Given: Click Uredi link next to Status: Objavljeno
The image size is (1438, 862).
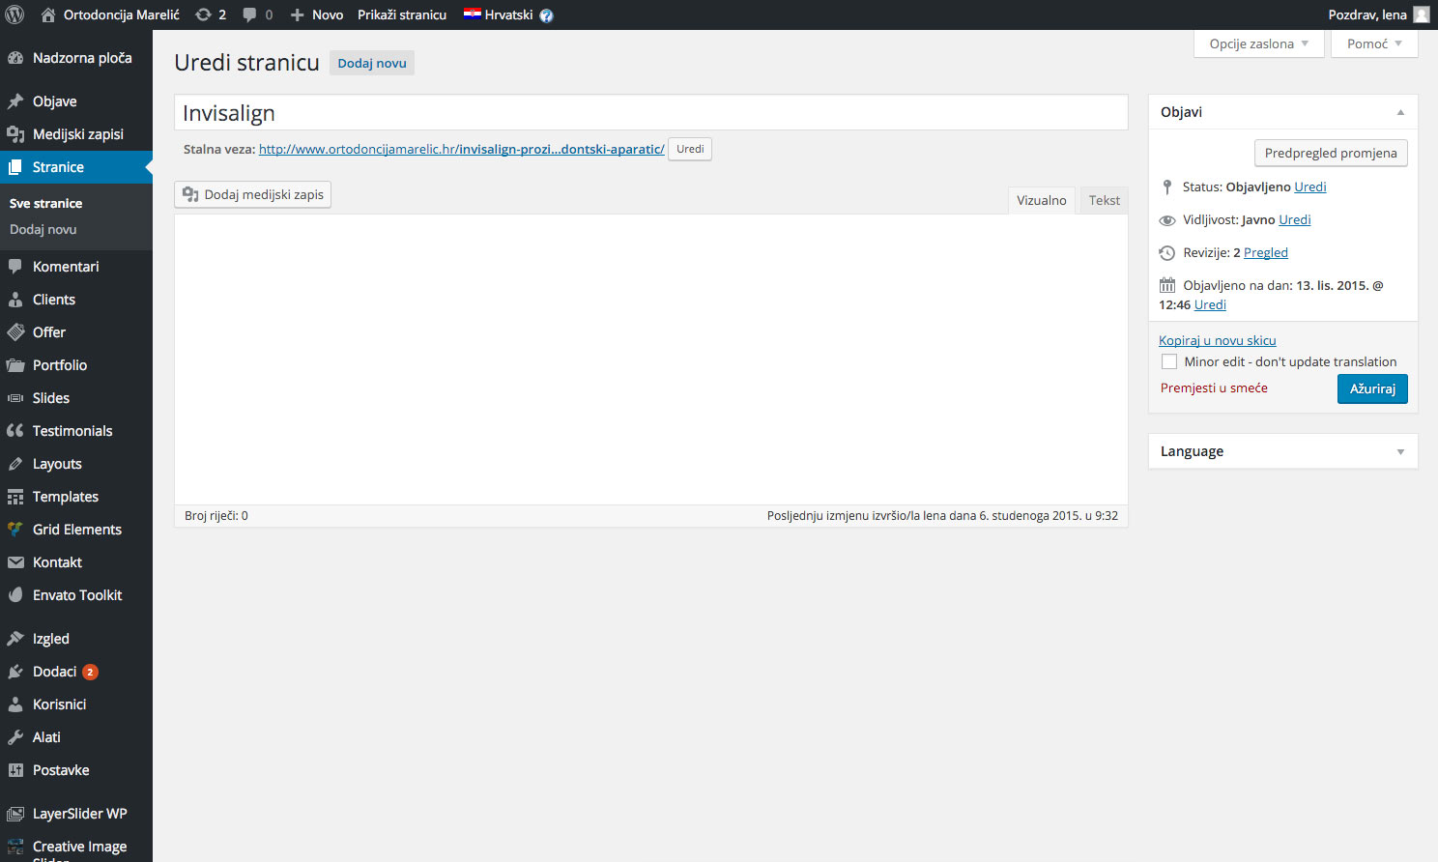Looking at the screenshot, I should 1310,187.
